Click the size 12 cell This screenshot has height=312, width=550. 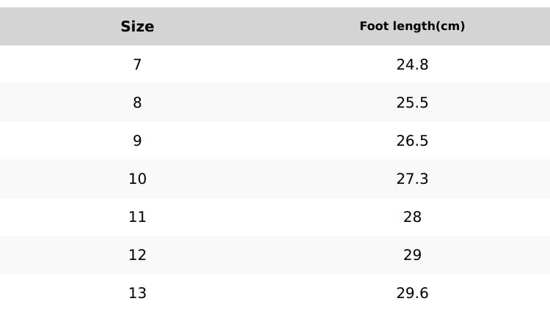pos(137,255)
